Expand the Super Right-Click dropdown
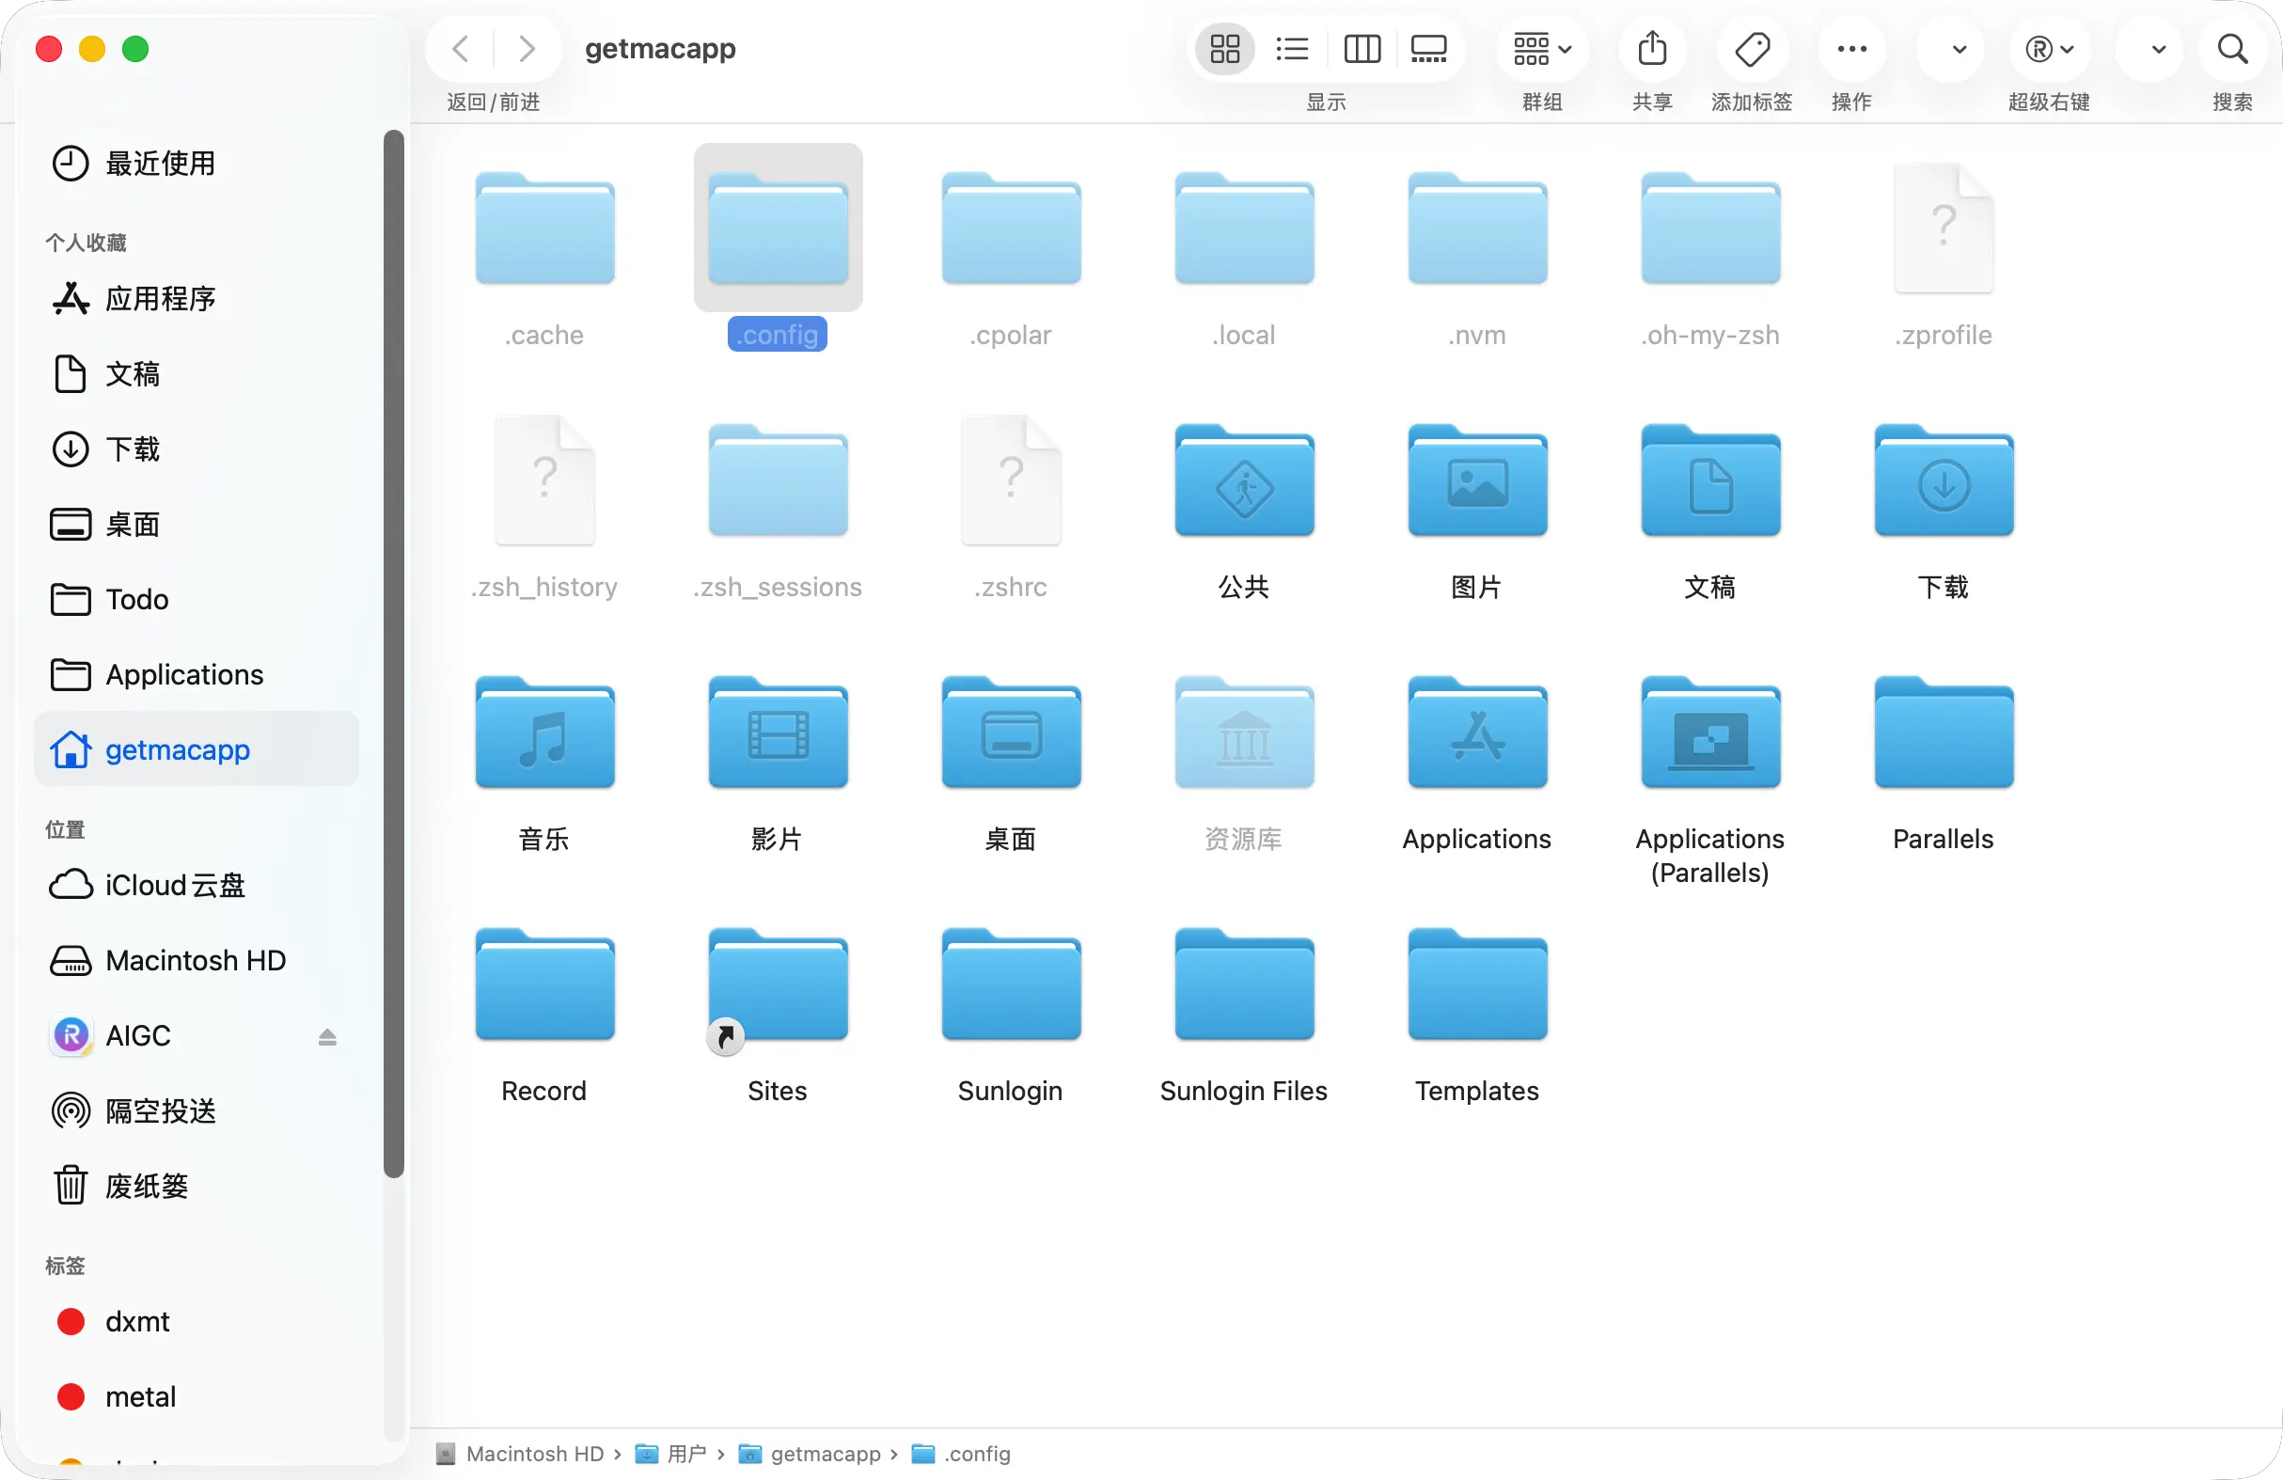Image resolution: width=2283 pixels, height=1480 pixels. coord(2049,49)
